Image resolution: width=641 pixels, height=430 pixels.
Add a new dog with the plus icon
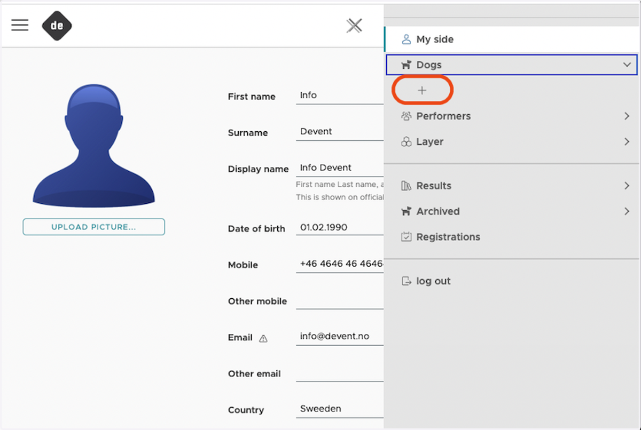[422, 91]
